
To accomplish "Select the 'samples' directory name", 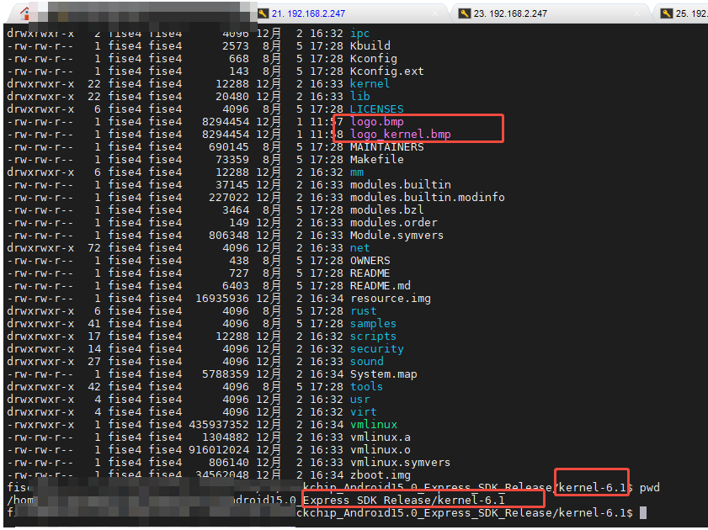I will point(374,324).
